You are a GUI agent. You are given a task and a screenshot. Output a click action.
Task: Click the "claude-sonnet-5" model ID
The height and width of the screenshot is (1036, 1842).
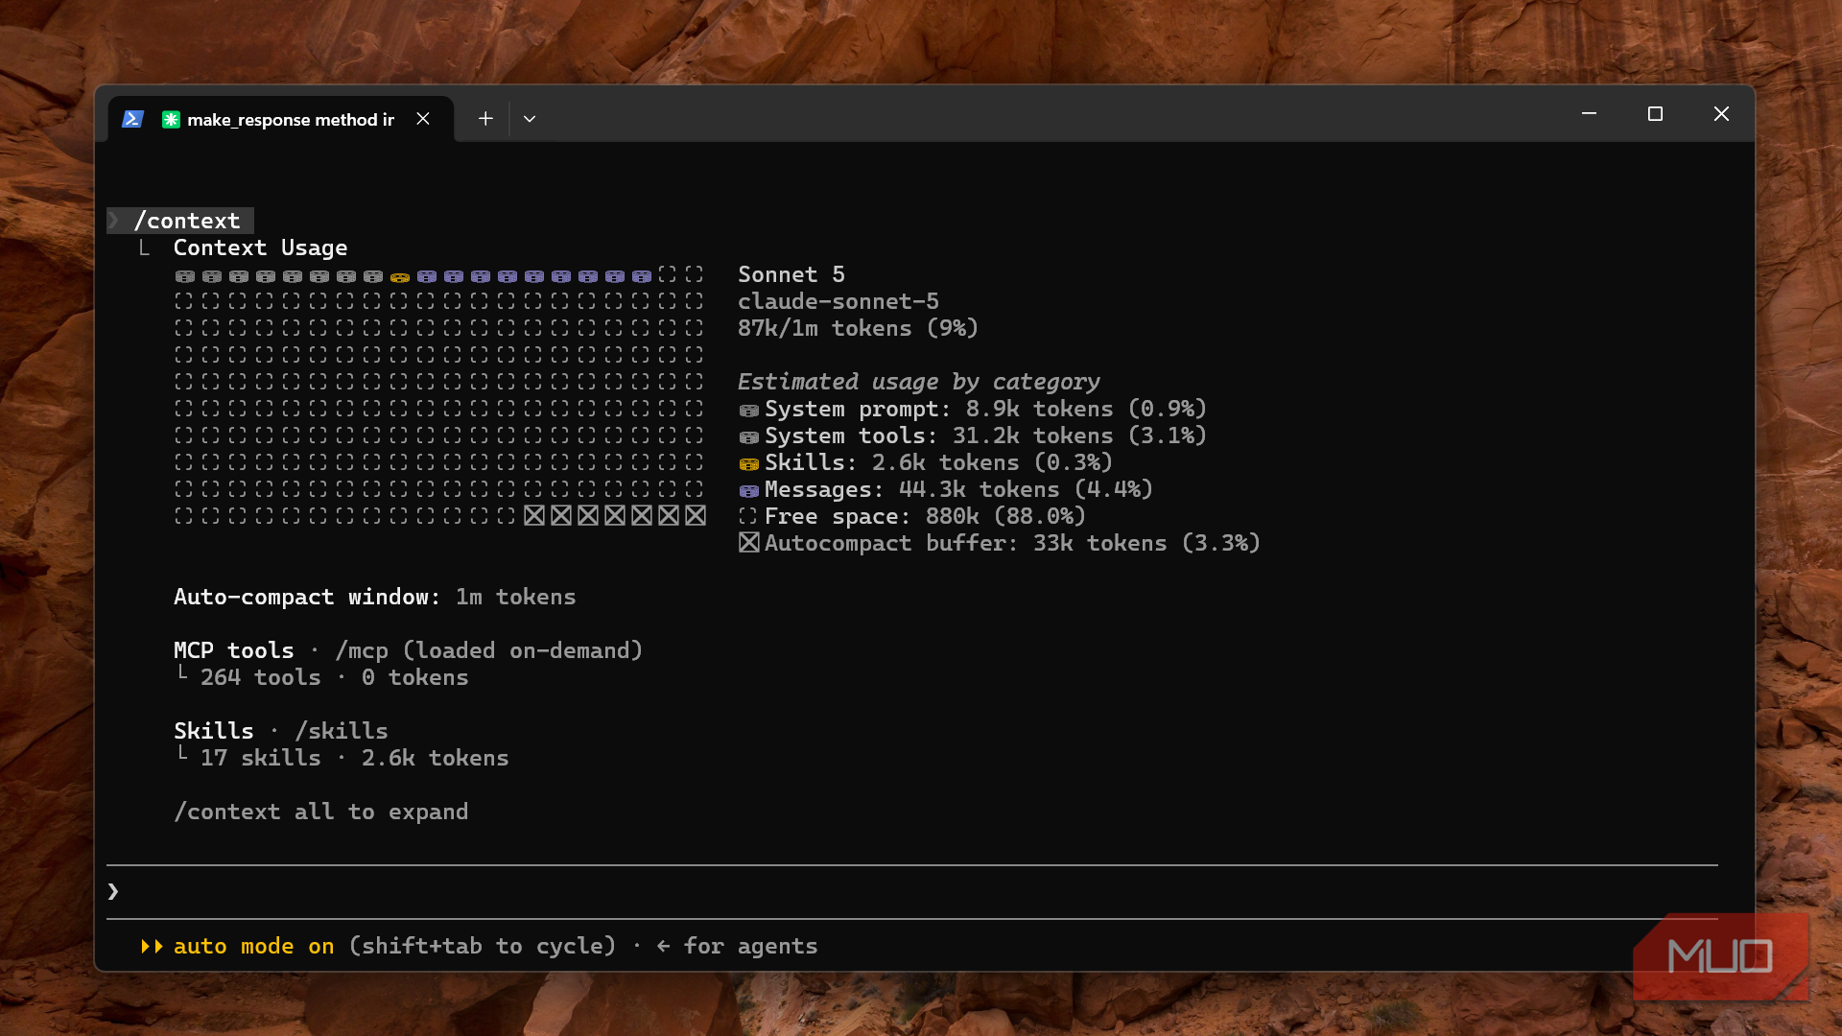pyautogui.click(x=838, y=301)
